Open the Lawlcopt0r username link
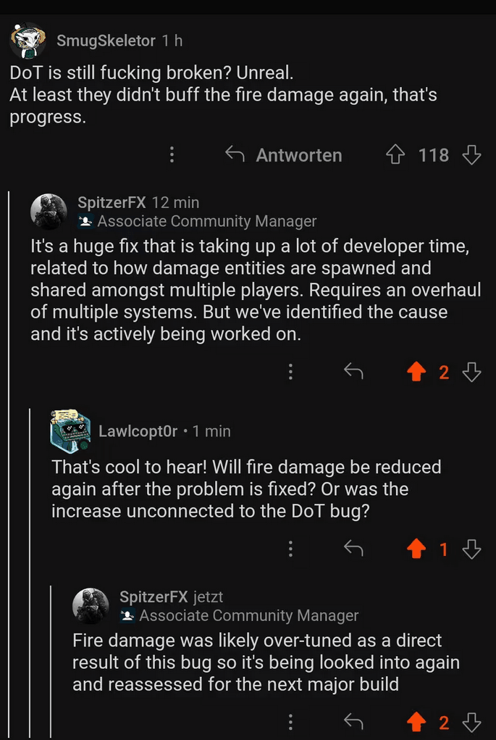 click(x=138, y=431)
